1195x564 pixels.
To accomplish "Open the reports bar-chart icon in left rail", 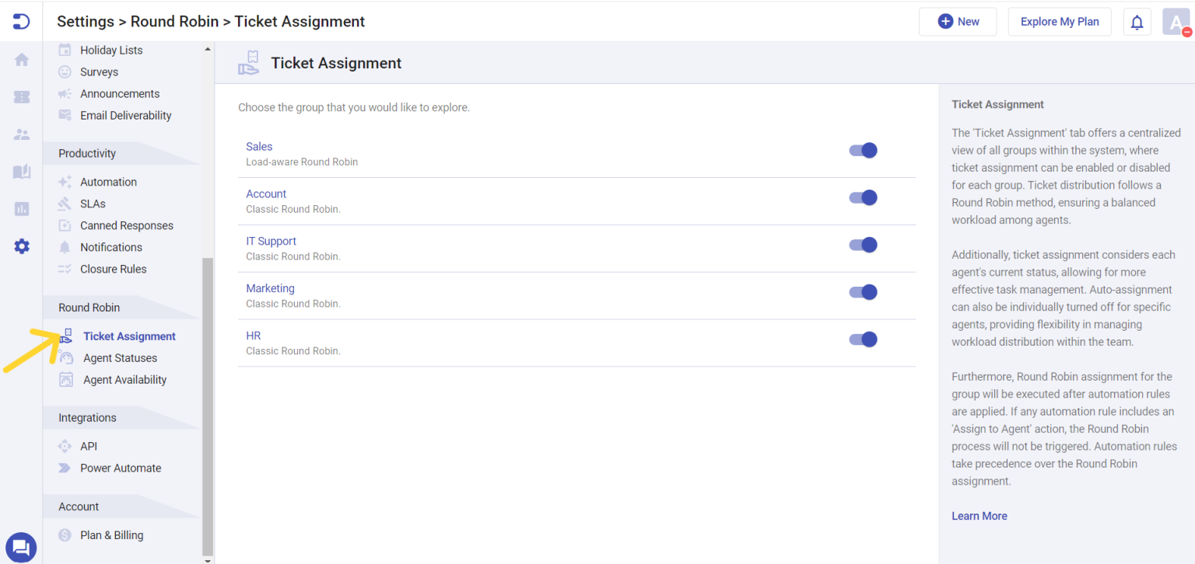I will pos(22,208).
